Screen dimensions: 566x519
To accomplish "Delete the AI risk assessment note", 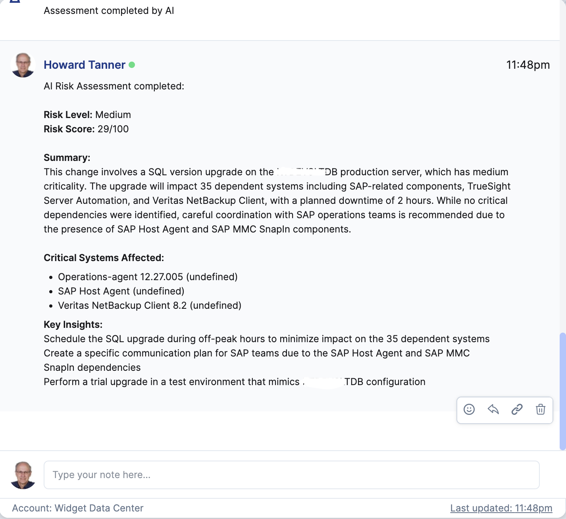I will point(541,410).
